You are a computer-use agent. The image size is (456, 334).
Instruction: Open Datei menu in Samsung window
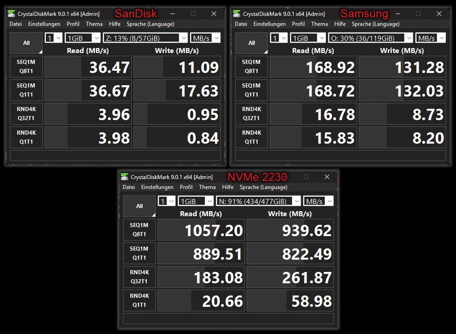point(241,24)
